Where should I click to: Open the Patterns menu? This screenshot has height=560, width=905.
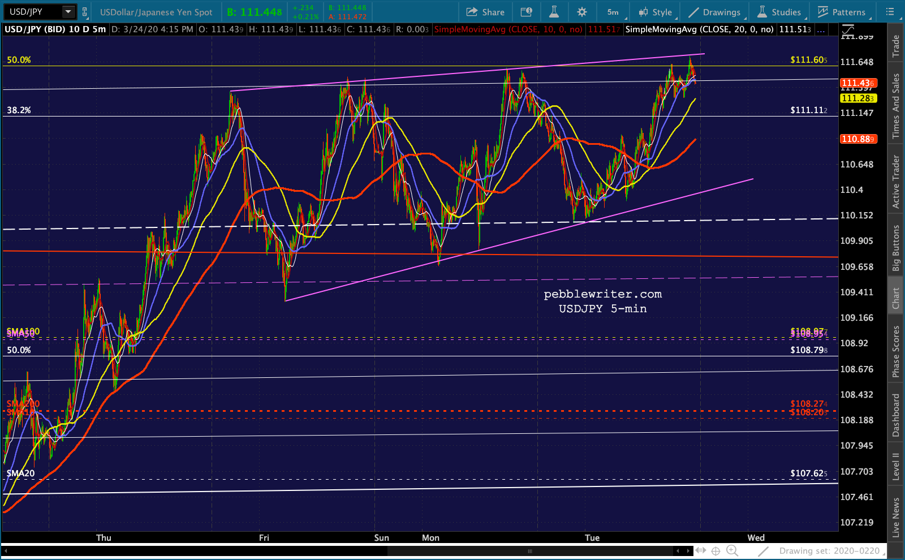click(842, 12)
